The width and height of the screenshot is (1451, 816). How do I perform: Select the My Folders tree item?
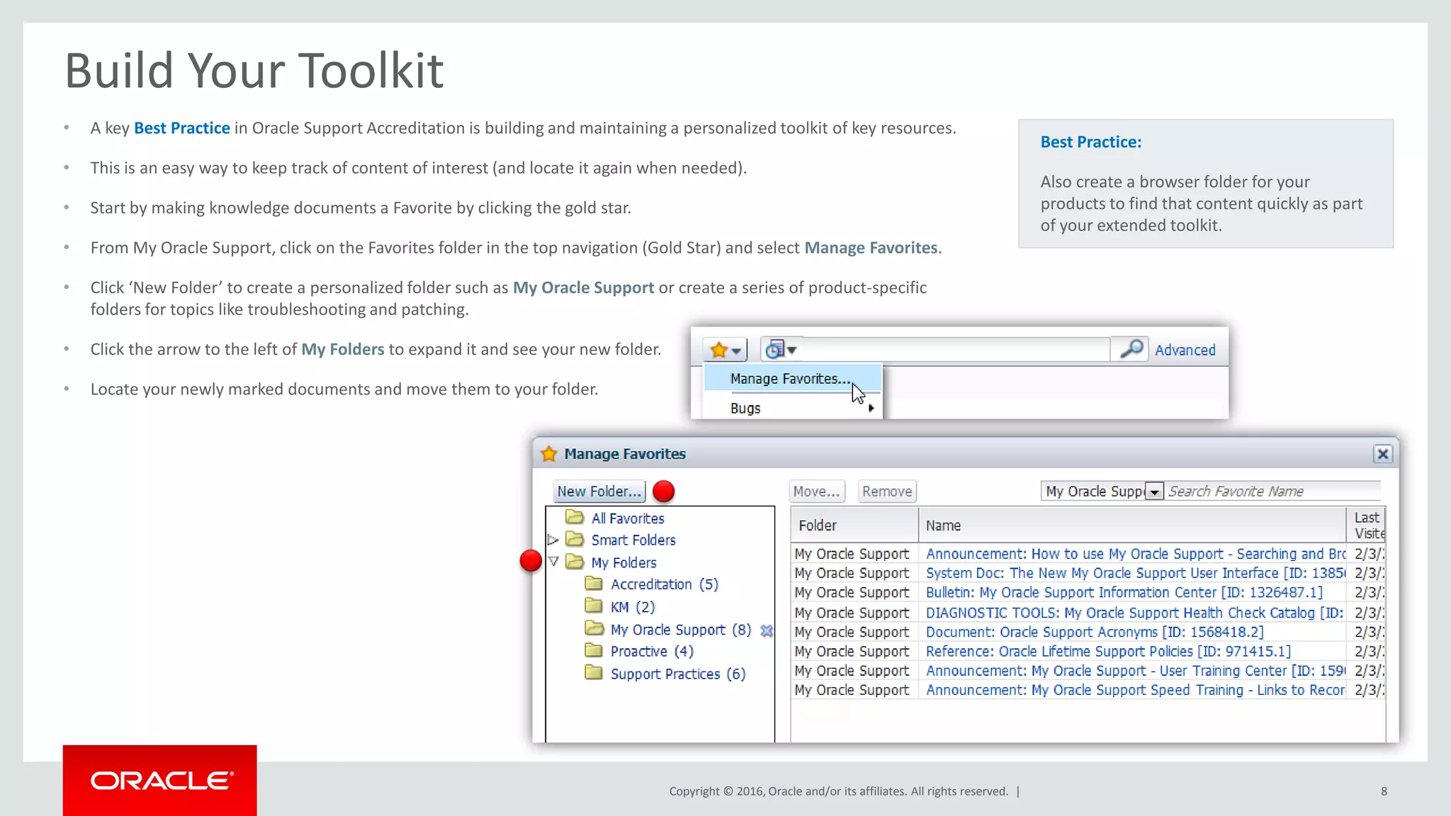pyautogui.click(x=624, y=562)
